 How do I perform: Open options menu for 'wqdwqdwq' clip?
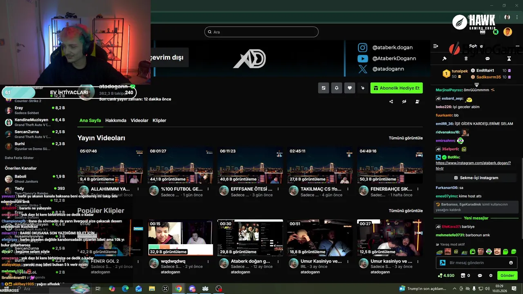tap(208, 261)
